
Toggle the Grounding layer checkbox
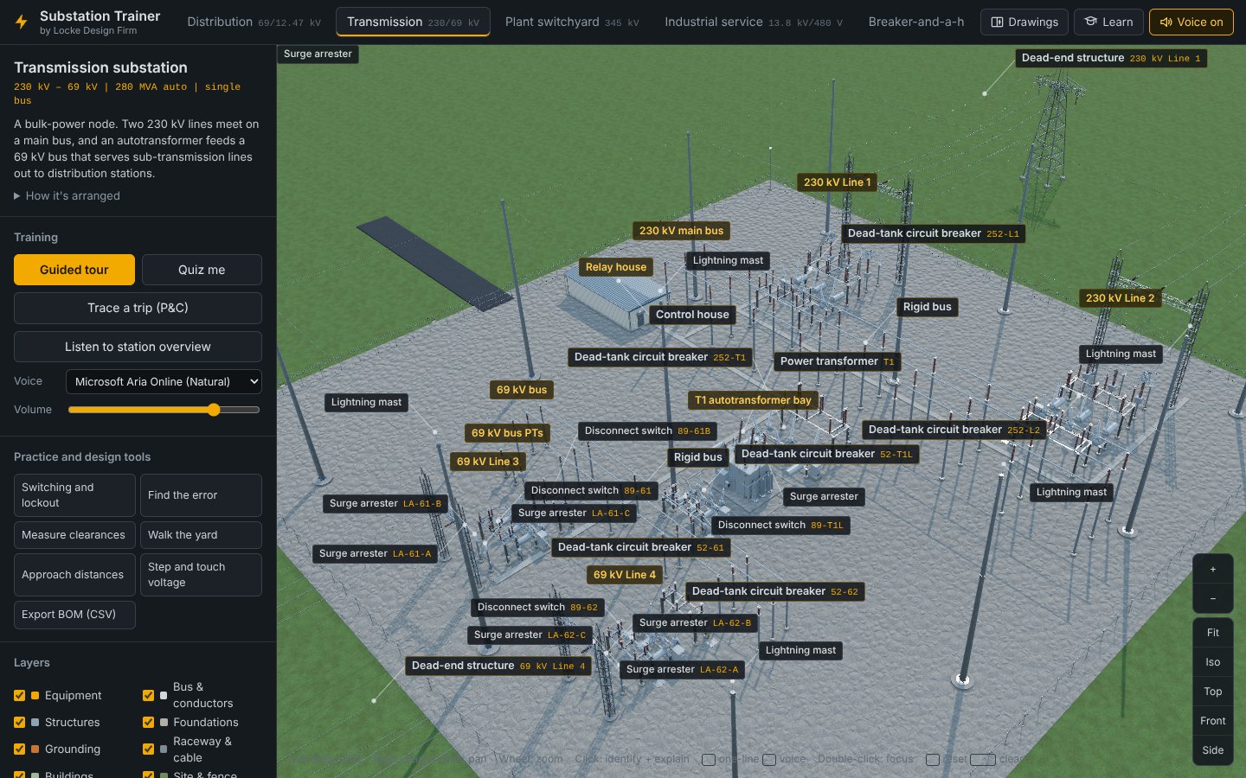[x=20, y=749]
